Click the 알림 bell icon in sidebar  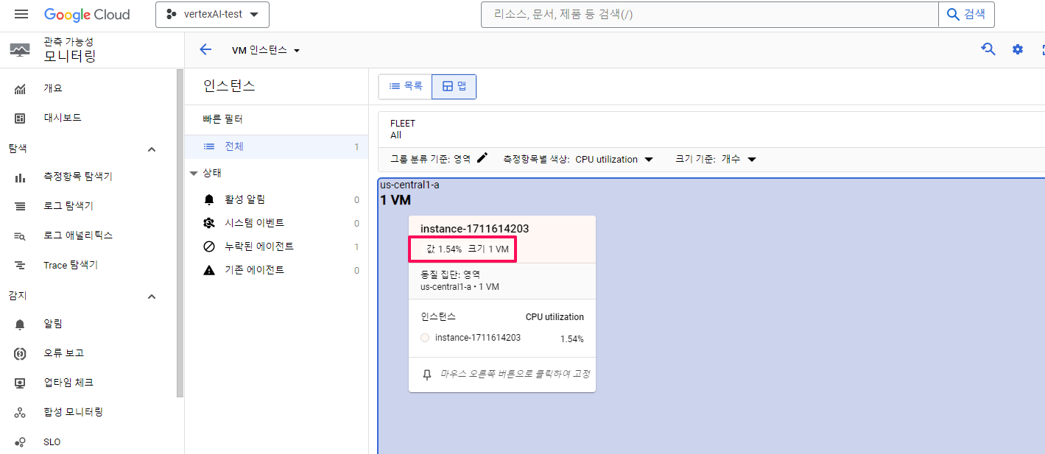pyautogui.click(x=20, y=324)
